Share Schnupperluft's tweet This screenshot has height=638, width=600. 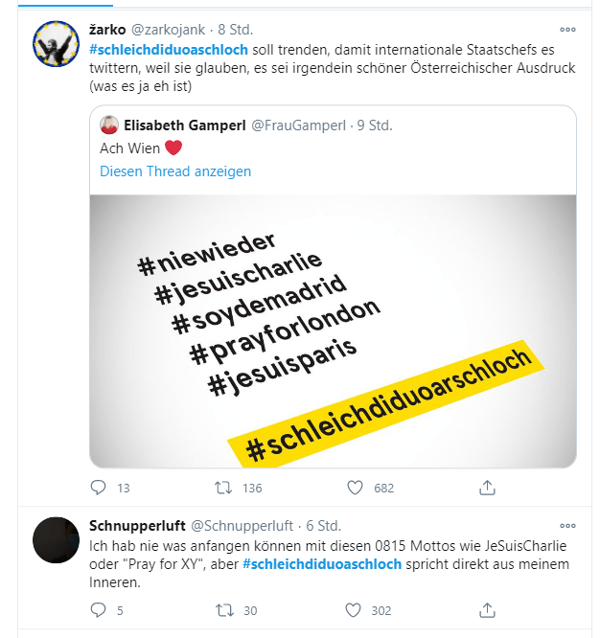point(487,609)
